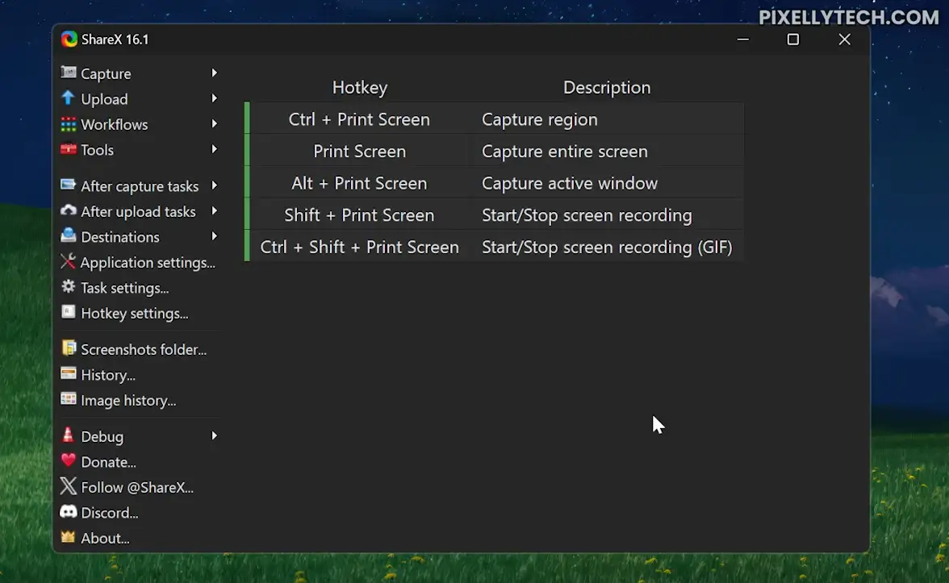This screenshot has width=949, height=583.
Task: Click the About crown icon
Action: [x=69, y=537]
